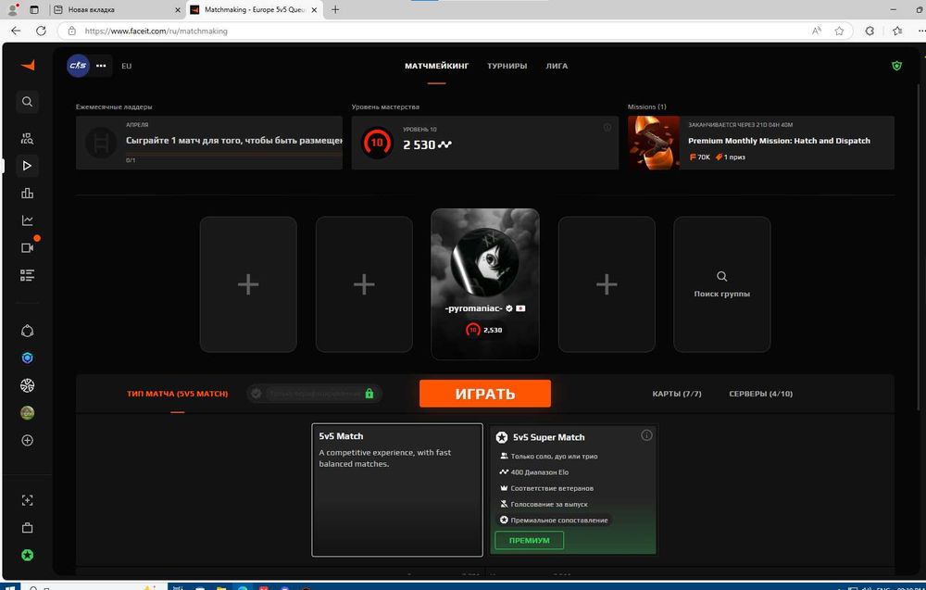Click the CS game logo badge

coord(78,66)
